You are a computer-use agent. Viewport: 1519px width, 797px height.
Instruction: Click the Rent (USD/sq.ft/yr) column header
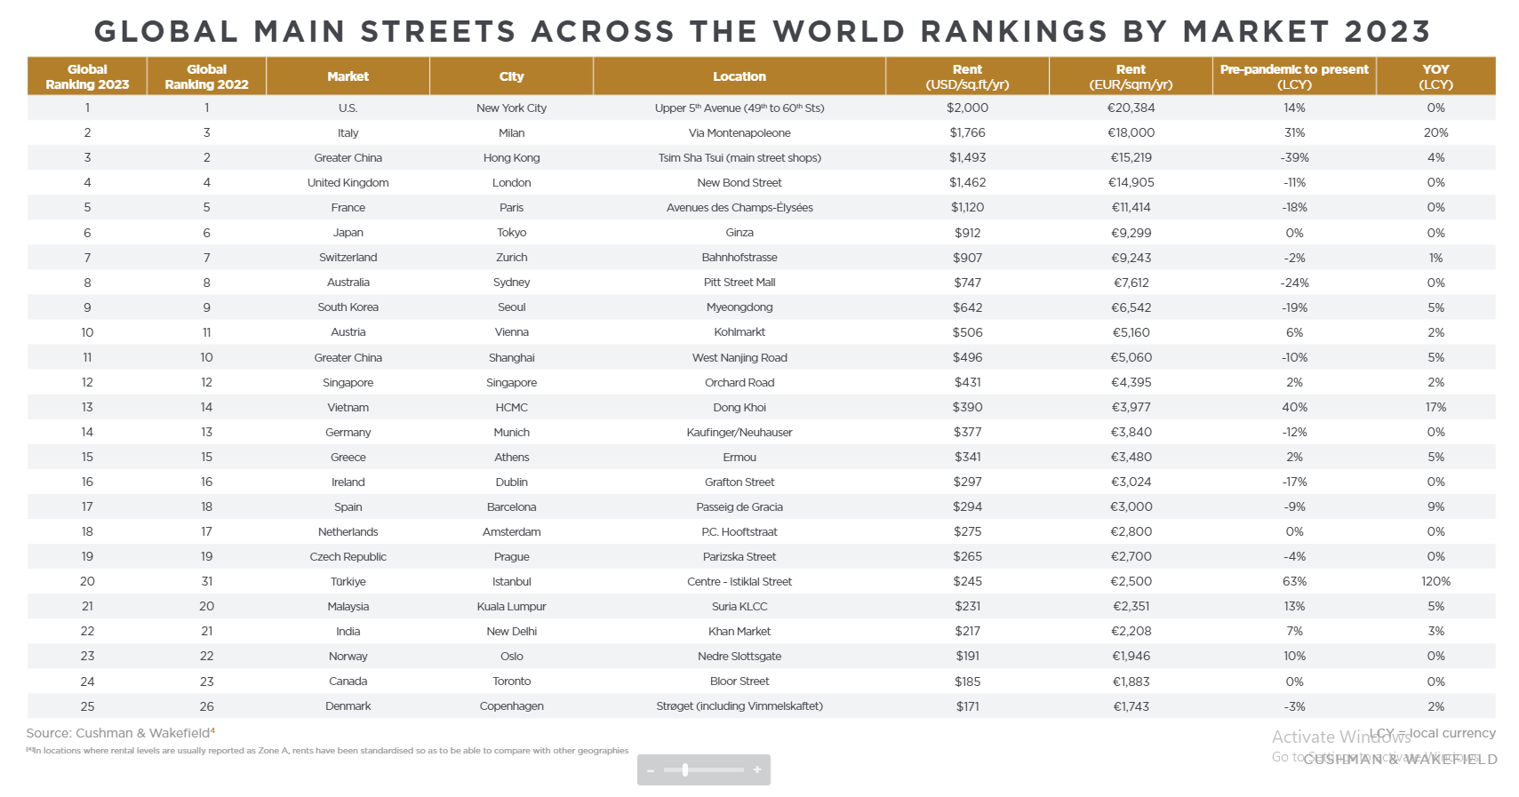pyautogui.click(x=967, y=76)
